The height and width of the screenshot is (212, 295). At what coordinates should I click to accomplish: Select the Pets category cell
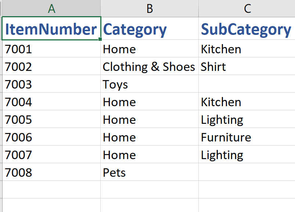click(150, 172)
